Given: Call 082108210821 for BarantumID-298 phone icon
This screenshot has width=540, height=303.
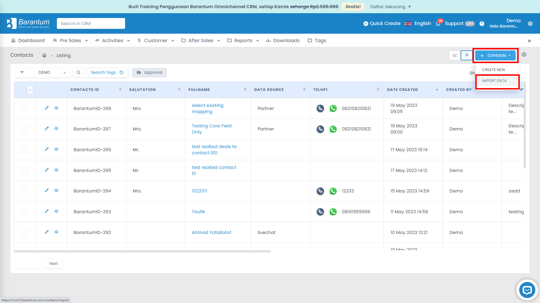Looking at the screenshot, I should pyautogui.click(x=320, y=108).
